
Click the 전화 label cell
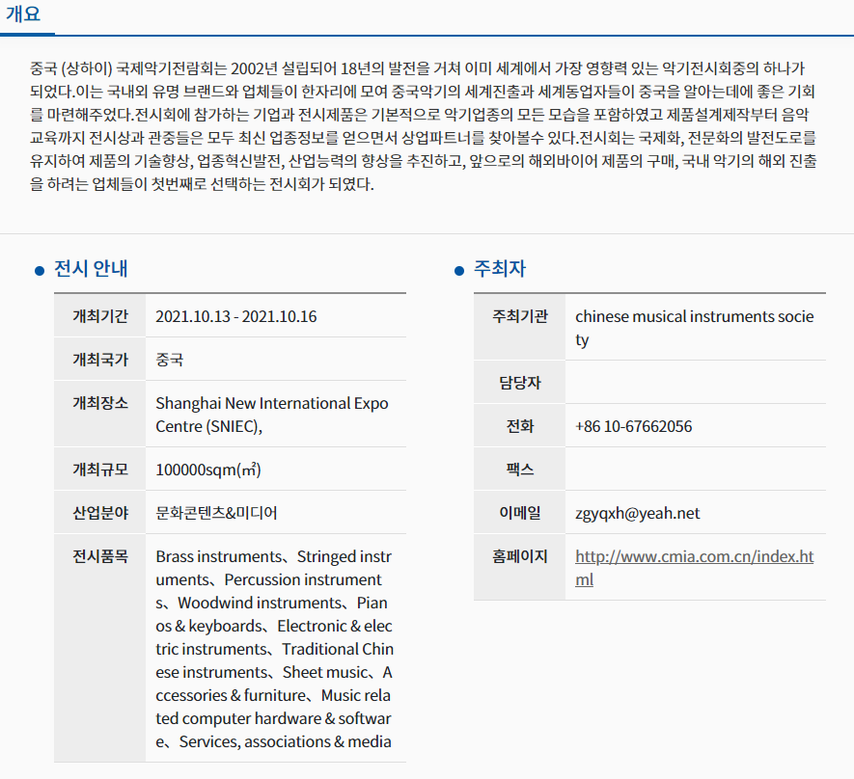tap(519, 425)
